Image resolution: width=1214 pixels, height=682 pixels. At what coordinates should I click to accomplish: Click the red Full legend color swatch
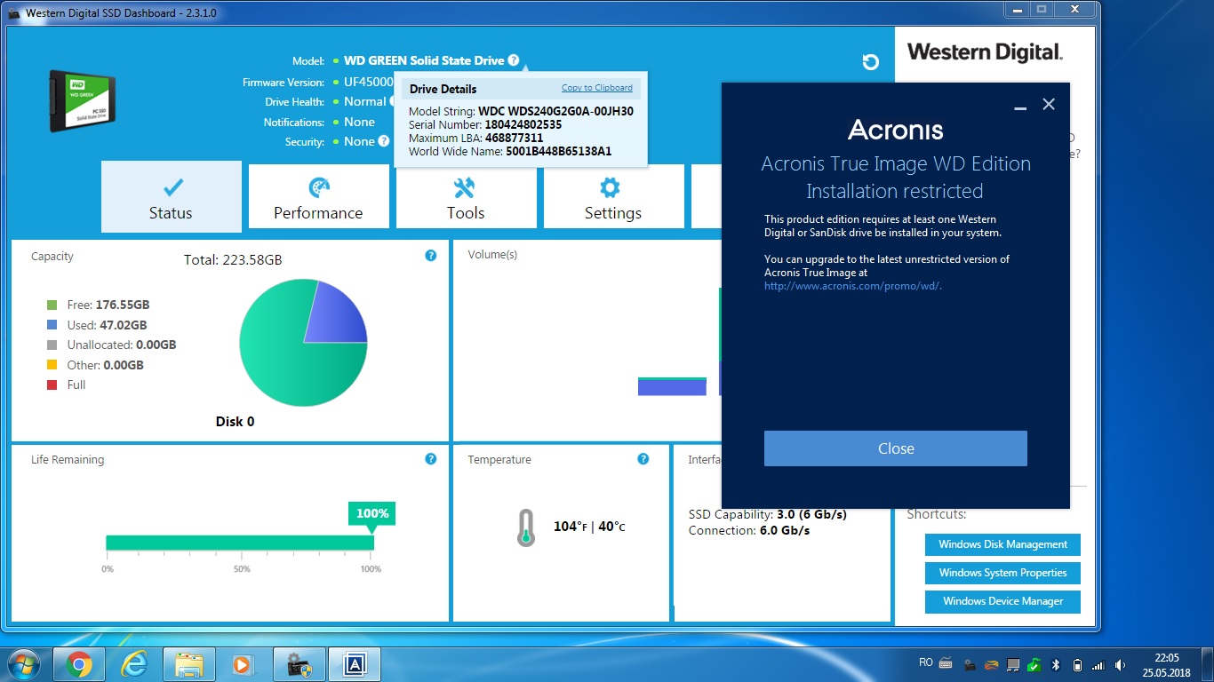pyautogui.click(x=52, y=385)
